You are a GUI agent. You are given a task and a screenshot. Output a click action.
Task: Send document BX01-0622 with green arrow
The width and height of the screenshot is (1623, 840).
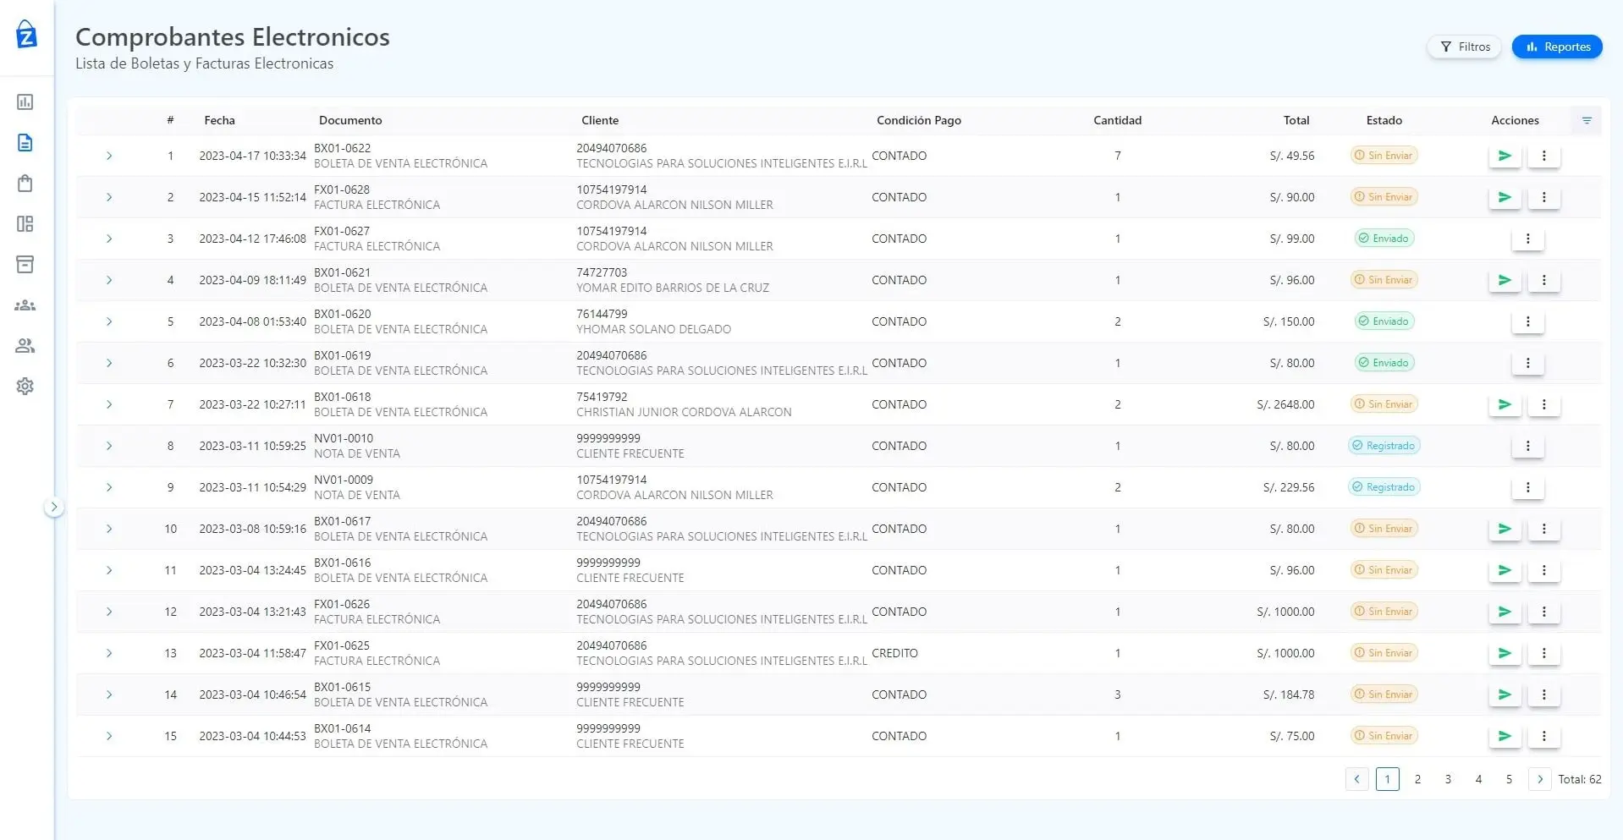point(1505,156)
